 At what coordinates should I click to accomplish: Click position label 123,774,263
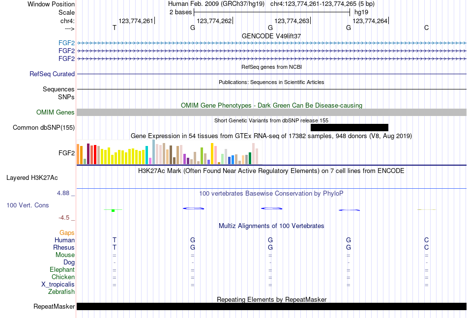[292, 21]
